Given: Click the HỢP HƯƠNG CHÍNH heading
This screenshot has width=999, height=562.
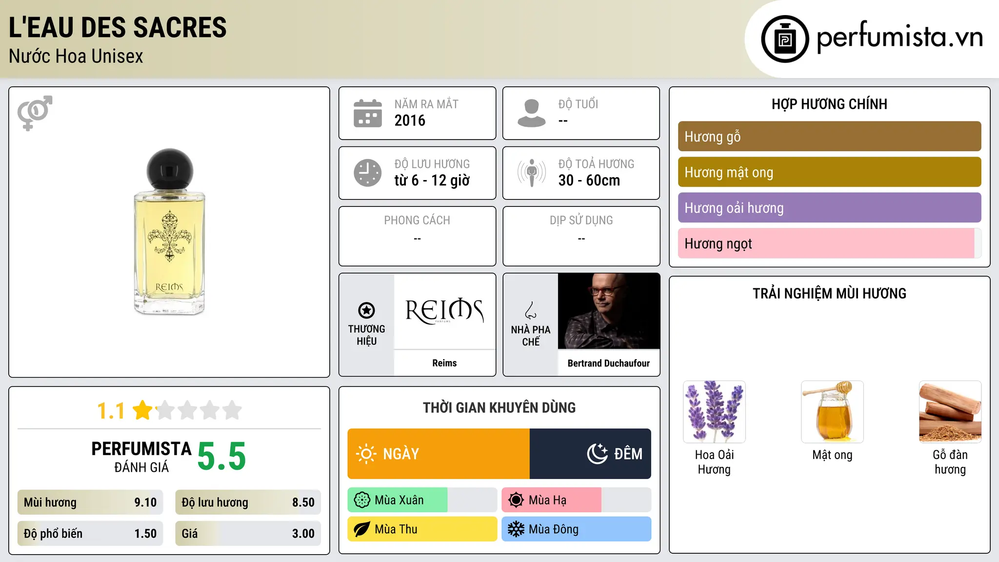Looking at the screenshot, I should tap(829, 104).
